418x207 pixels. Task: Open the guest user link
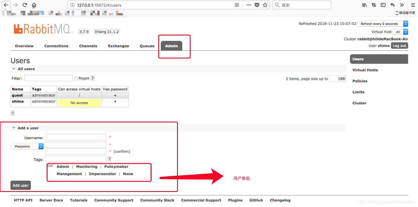point(17,95)
